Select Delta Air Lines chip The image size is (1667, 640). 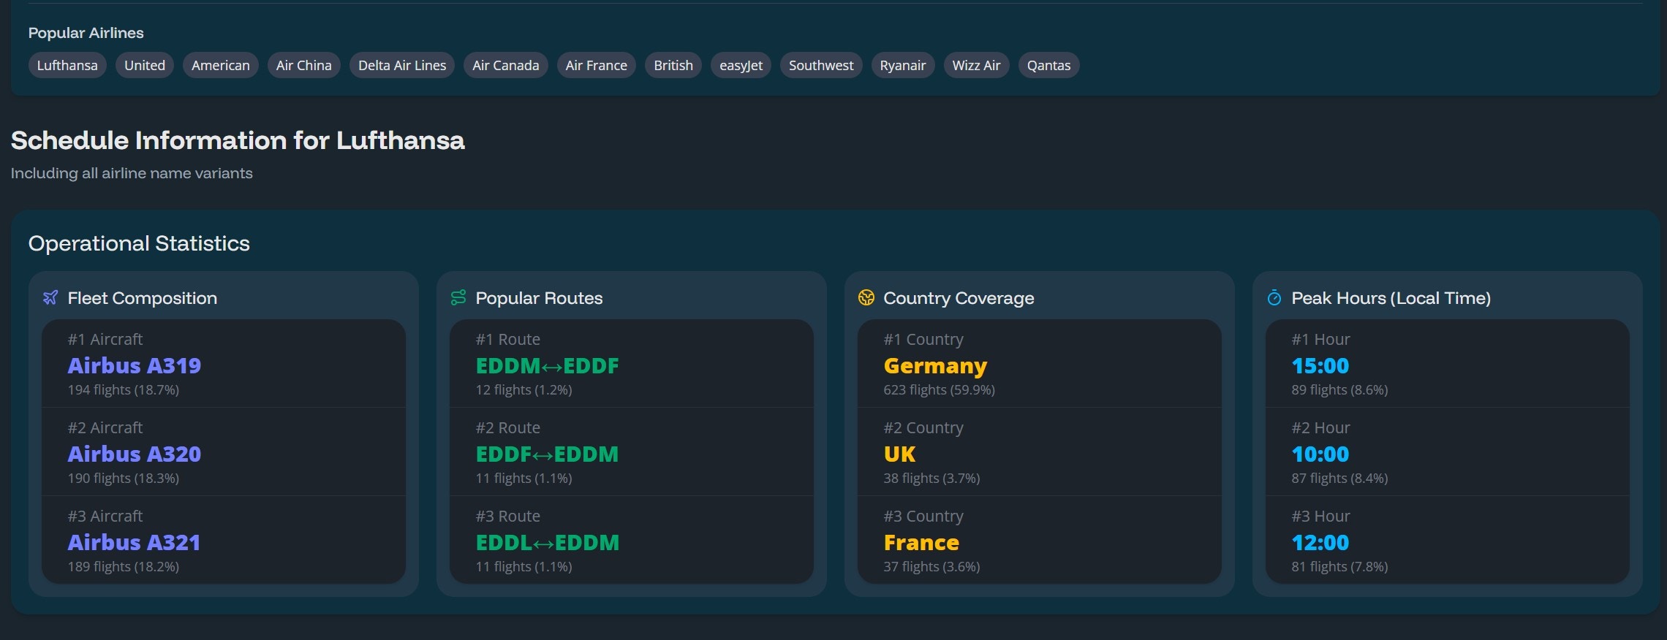point(402,66)
